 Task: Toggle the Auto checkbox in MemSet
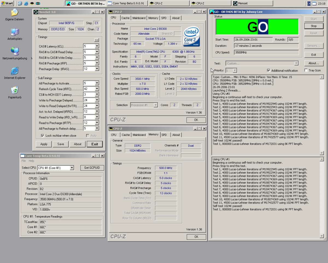click(87, 136)
